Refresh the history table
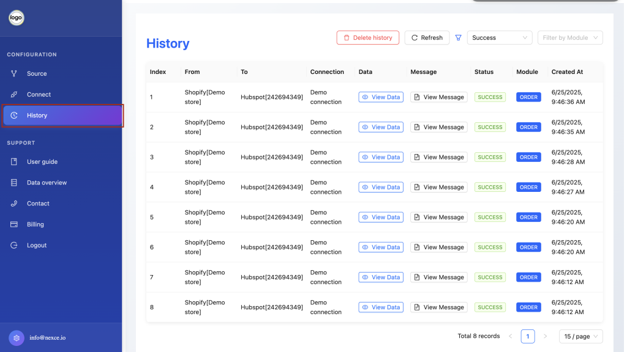627x352 pixels. pos(427,37)
